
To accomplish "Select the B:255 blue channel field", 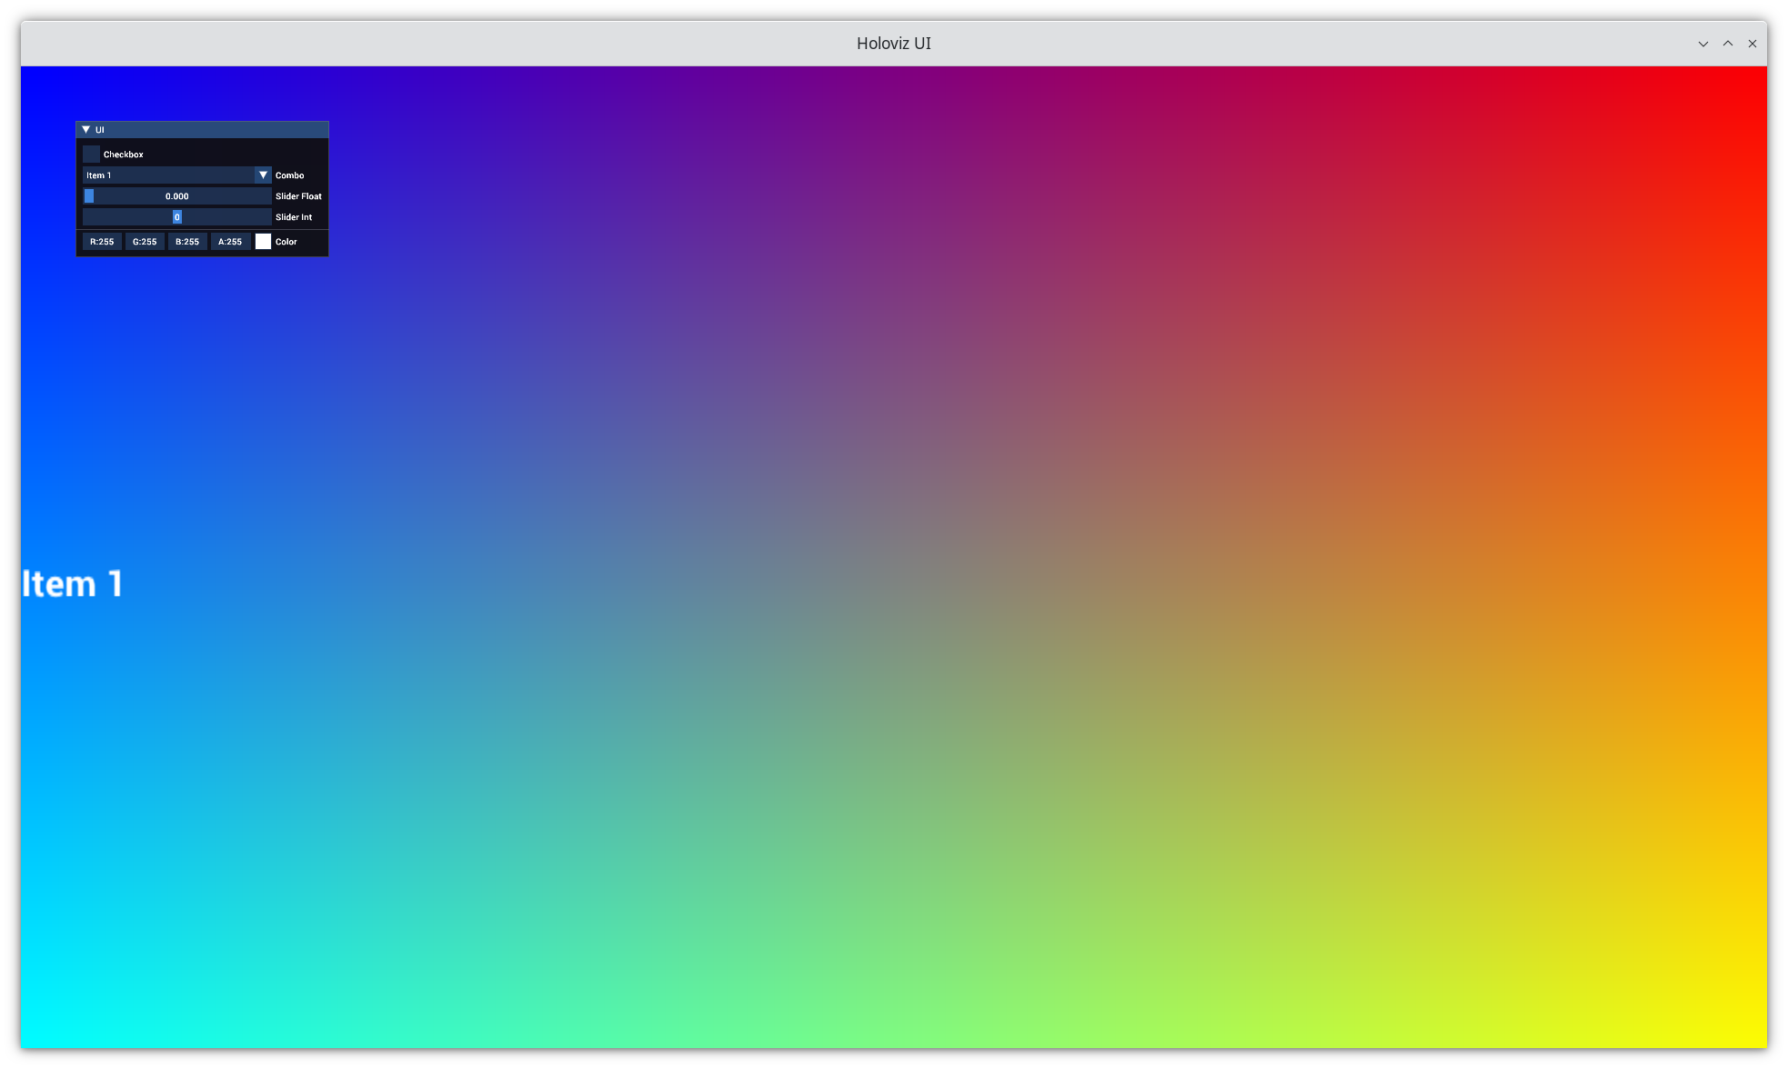I will [187, 242].
